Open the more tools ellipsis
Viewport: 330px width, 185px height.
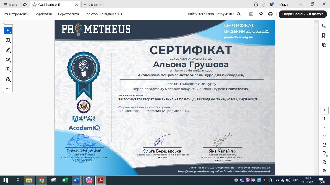[x=8, y=88]
